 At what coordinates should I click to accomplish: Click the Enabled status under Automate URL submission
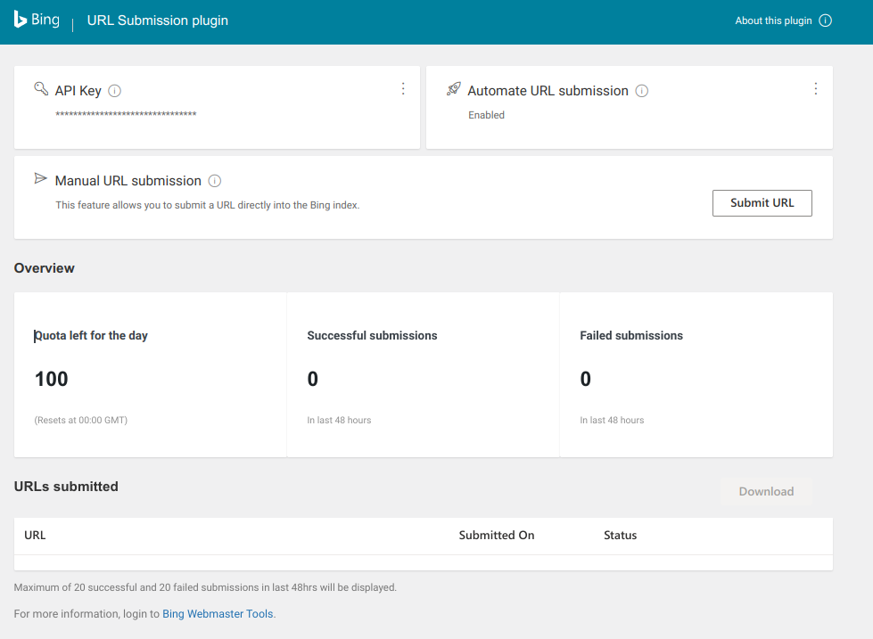(486, 115)
